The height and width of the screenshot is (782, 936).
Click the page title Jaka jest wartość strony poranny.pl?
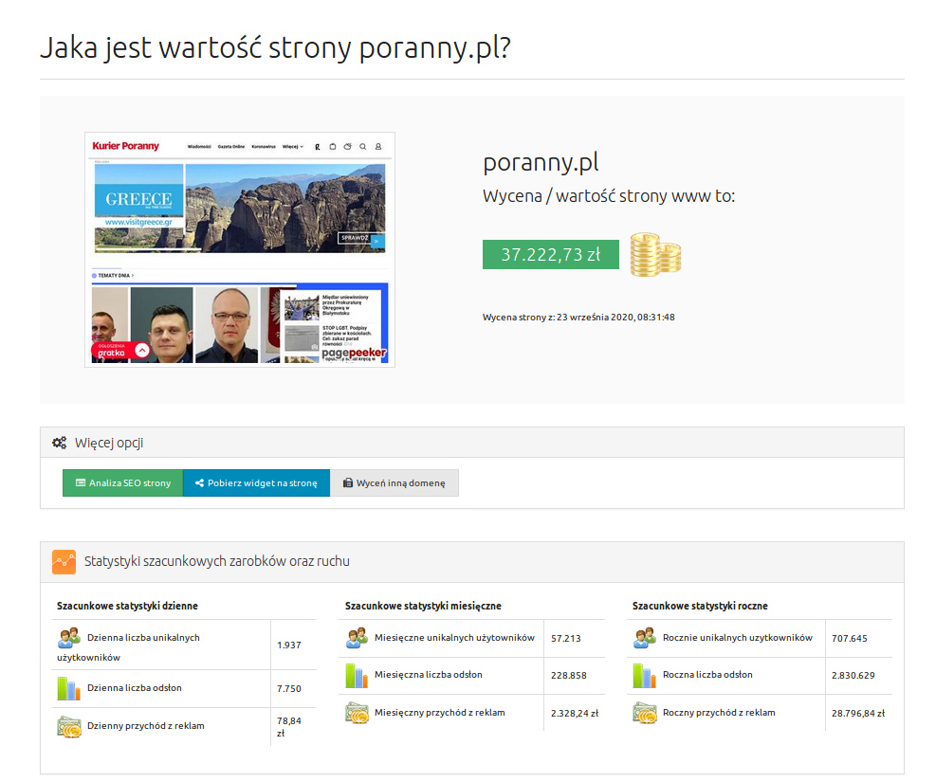pyautogui.click(x=275, y=47)
